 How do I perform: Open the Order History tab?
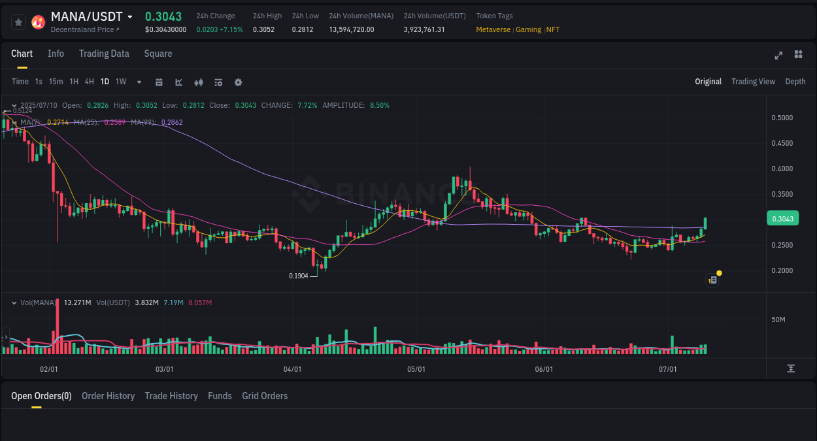(108, 396)
